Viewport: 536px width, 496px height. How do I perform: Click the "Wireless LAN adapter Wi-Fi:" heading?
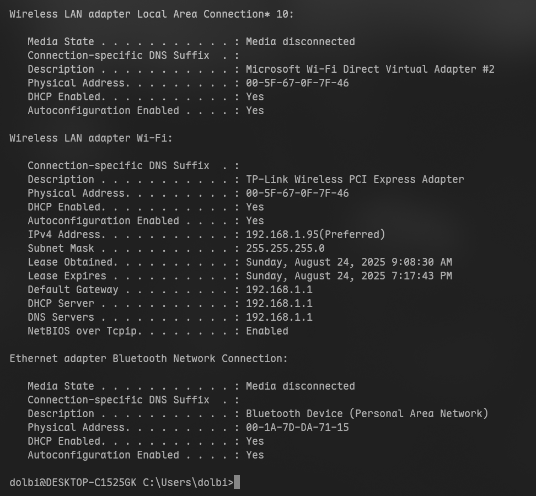coord(91,138)
